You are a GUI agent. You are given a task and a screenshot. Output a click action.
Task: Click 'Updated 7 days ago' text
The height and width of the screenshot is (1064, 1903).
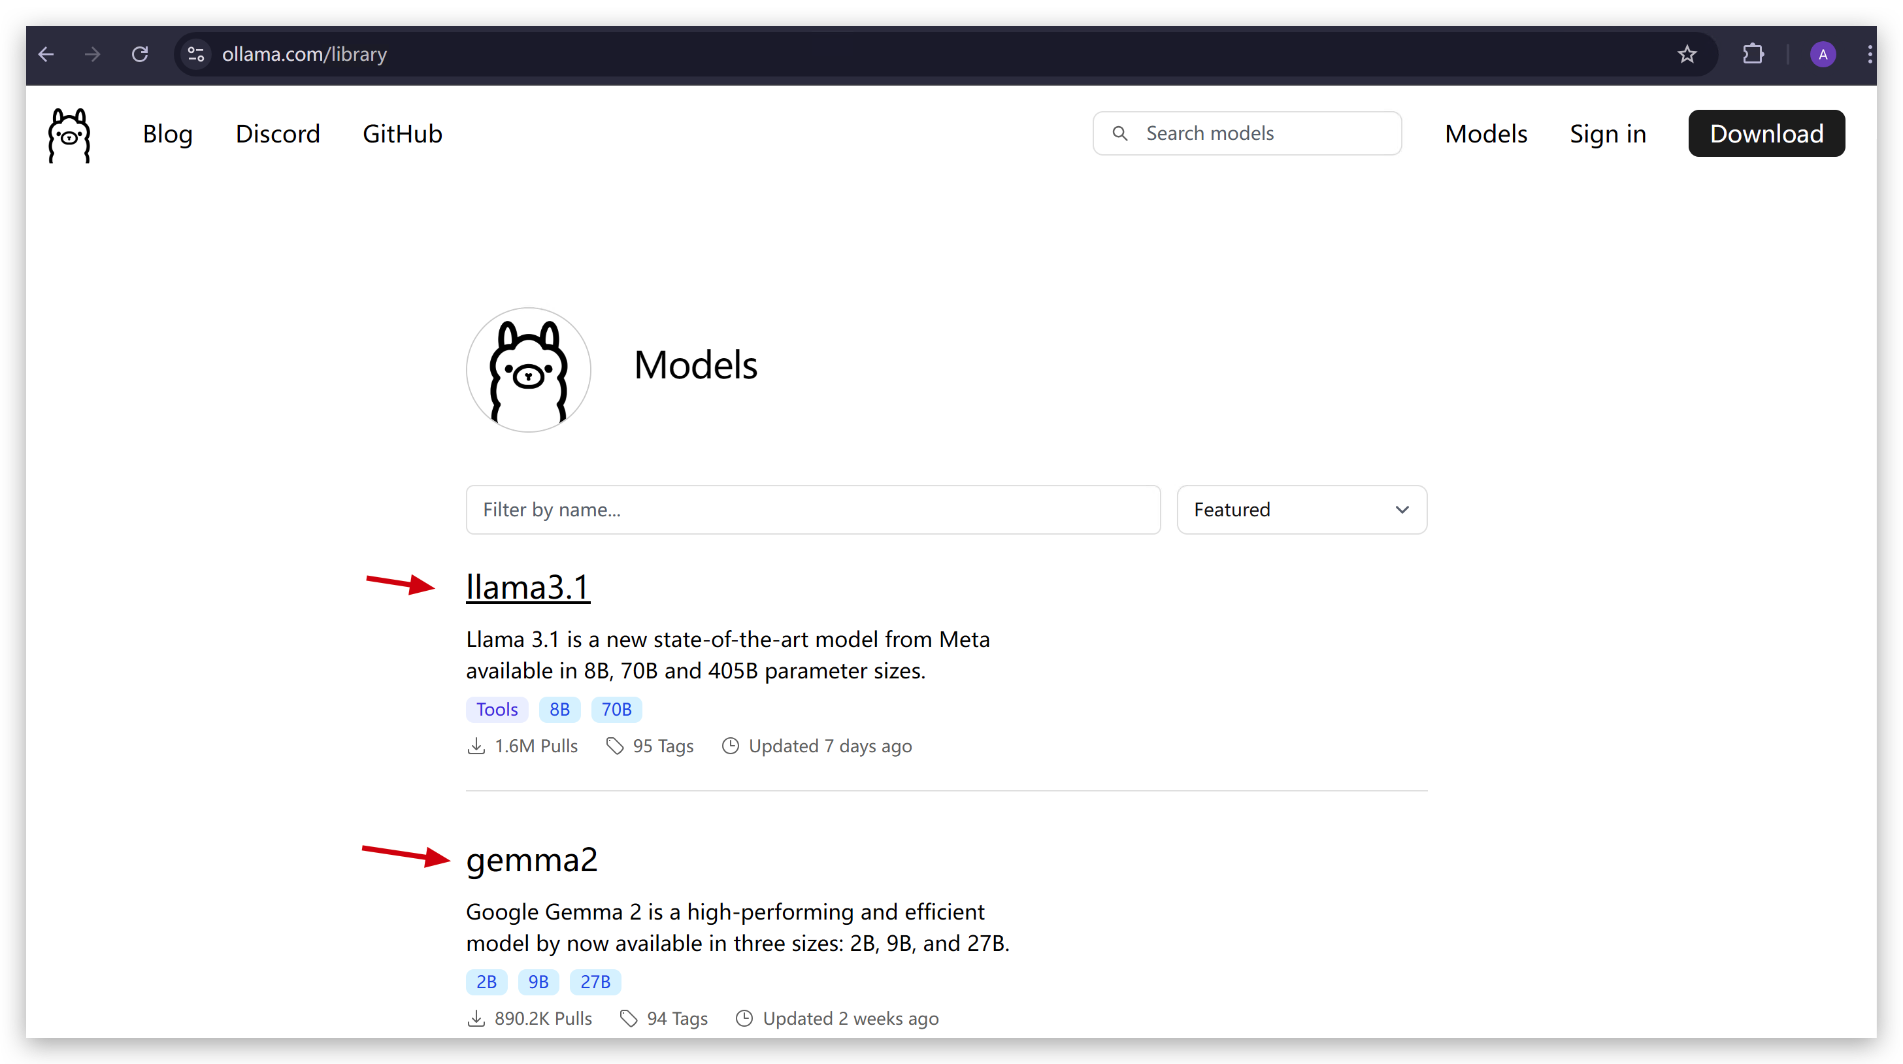[831, 746]
